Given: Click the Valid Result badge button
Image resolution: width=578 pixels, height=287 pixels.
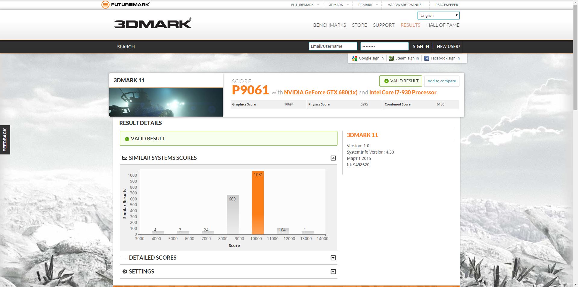Looking at the screenshot, I should pos(401,81).
